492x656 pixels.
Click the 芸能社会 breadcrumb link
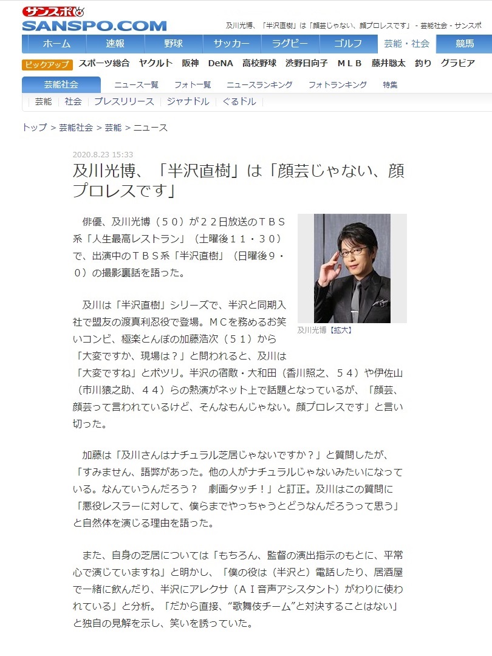click(x=76, y=128)
